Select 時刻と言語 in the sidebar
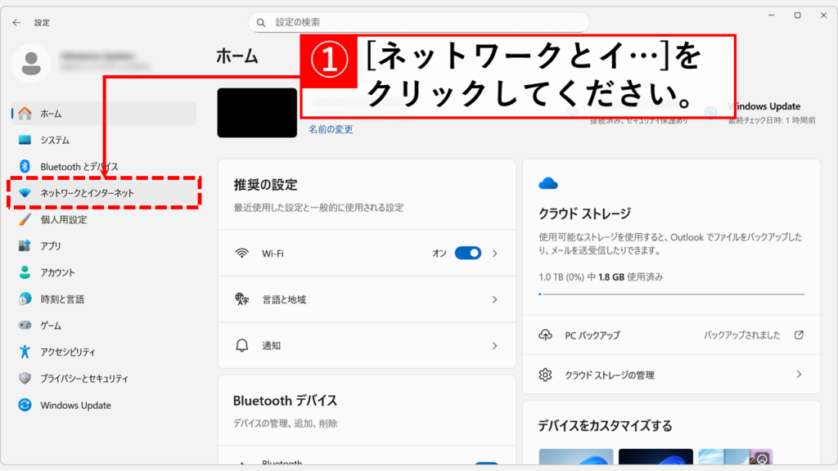This screenshot has height=471, width=838. tap(62, 299)
